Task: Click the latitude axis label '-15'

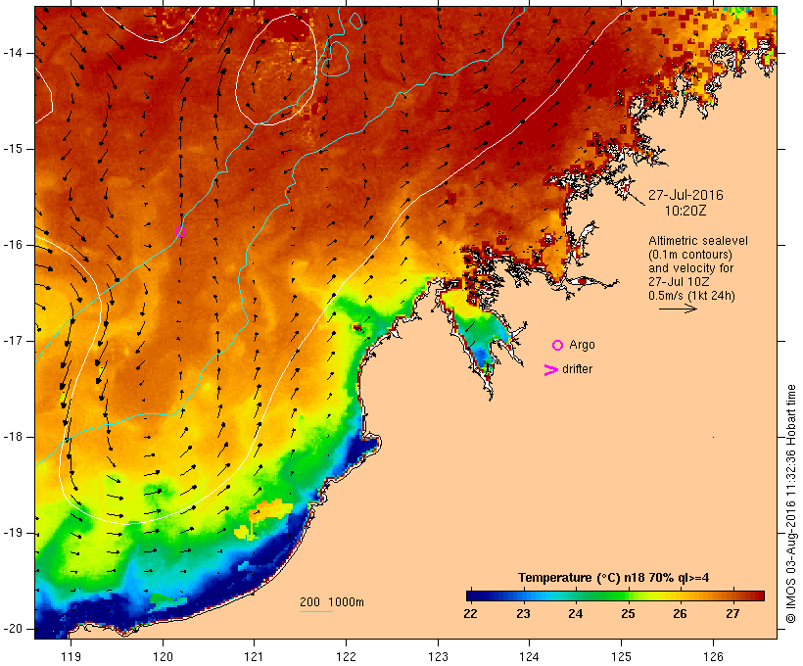Action: [12, 149]
